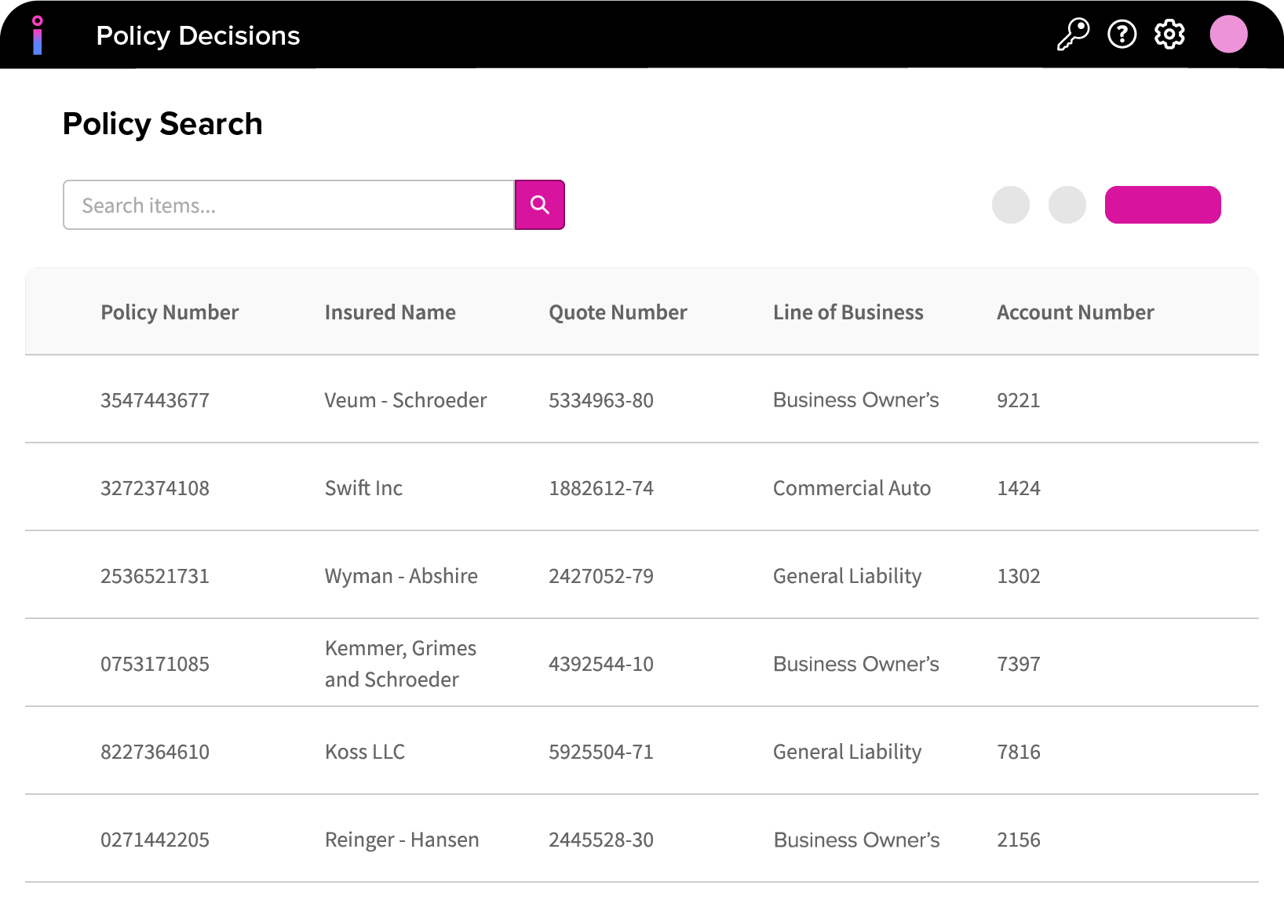Viewport: 1284px width, 911px height.
Task: Select the Line of Business header
Action: click(x=848, y=312)
